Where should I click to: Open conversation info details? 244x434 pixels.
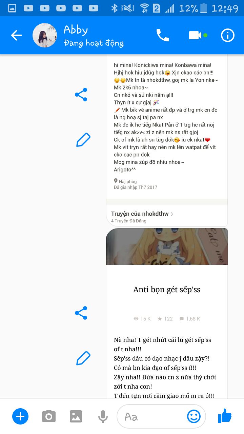click(x=228, y=35)
